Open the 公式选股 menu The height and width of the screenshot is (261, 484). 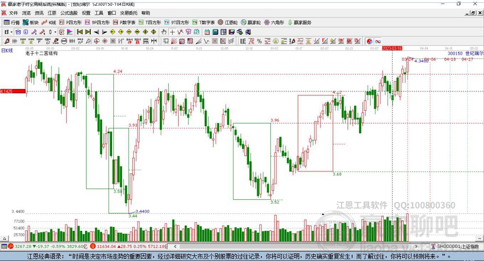point(69,13)
